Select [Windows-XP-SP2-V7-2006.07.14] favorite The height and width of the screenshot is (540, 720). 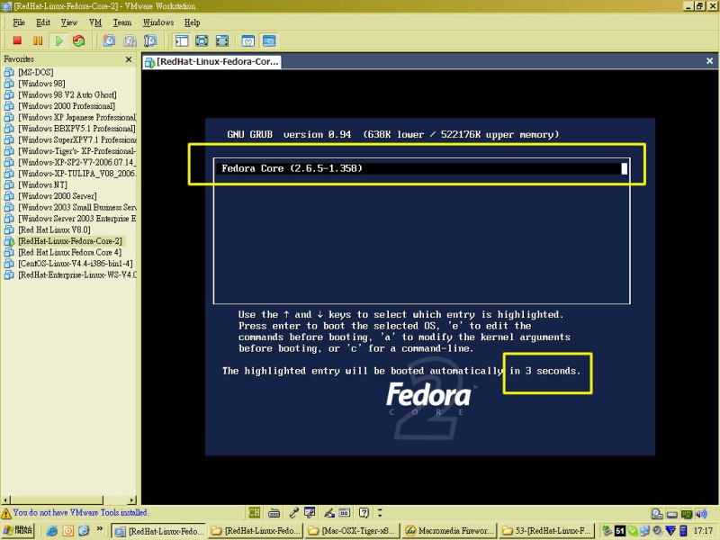(77, 162)
